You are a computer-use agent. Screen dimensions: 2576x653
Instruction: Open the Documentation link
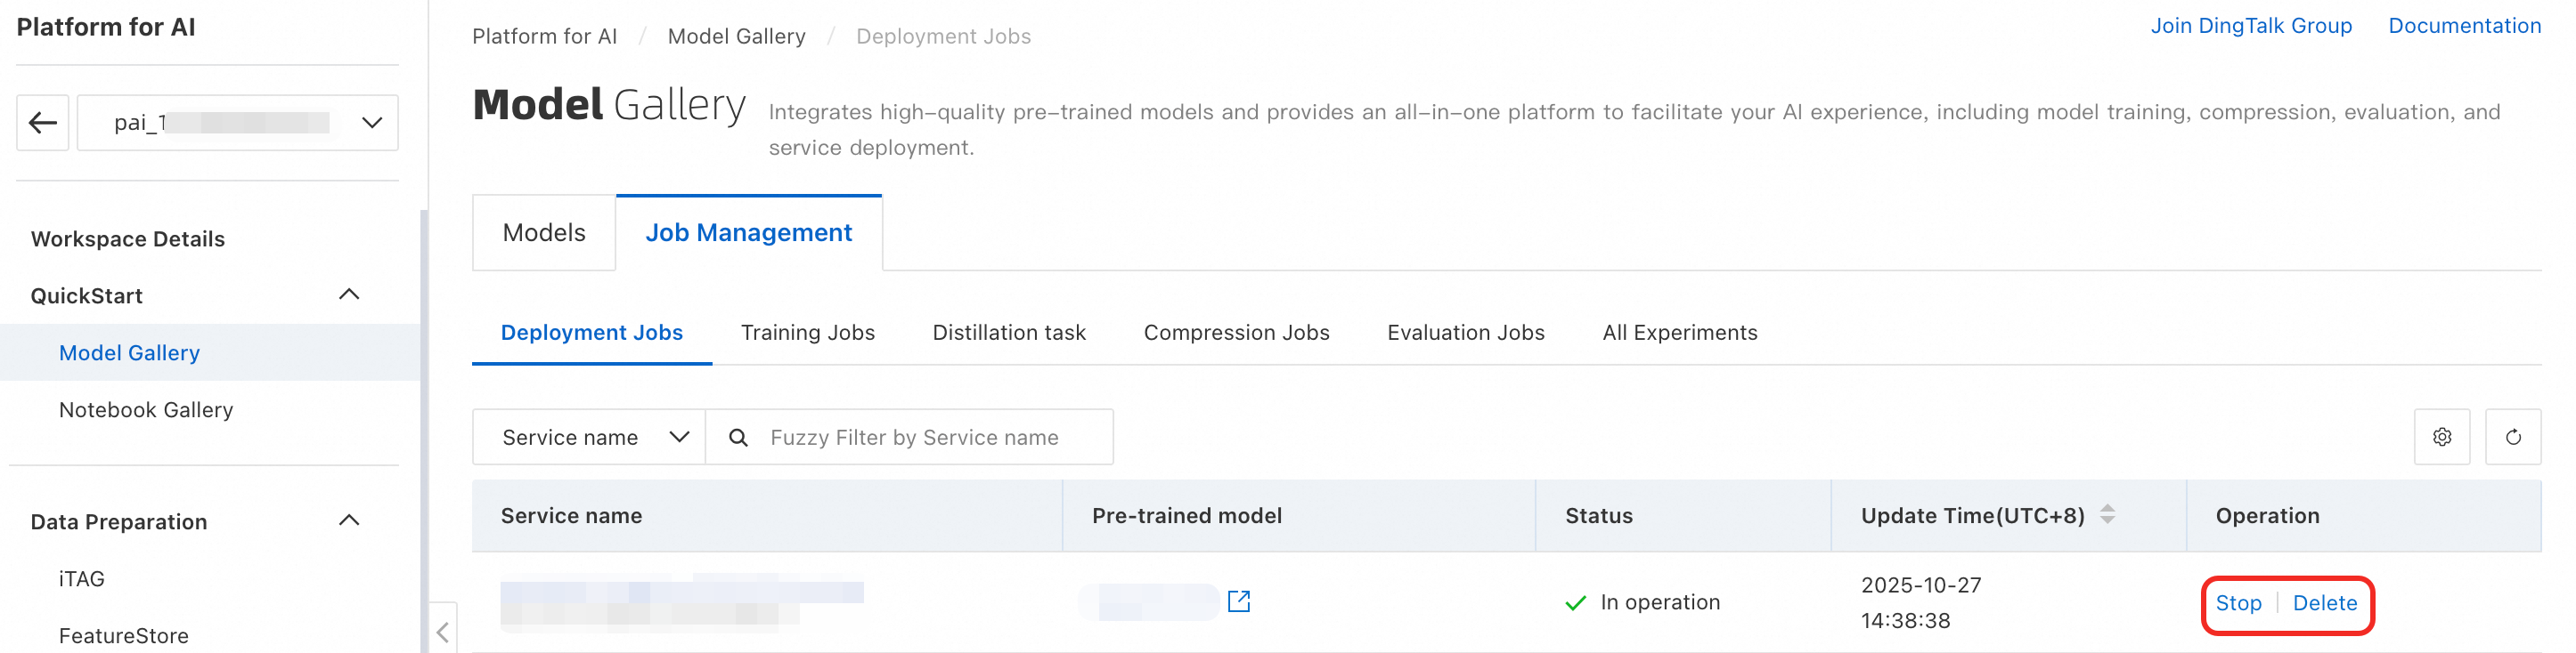coord(2464,26)
